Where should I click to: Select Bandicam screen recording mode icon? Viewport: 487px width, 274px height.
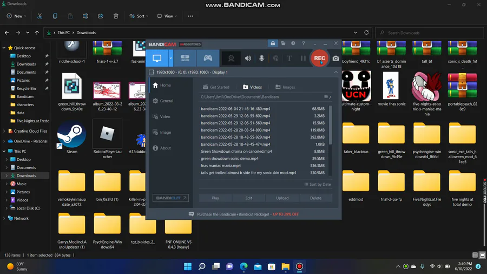click(x=157, y=58)
